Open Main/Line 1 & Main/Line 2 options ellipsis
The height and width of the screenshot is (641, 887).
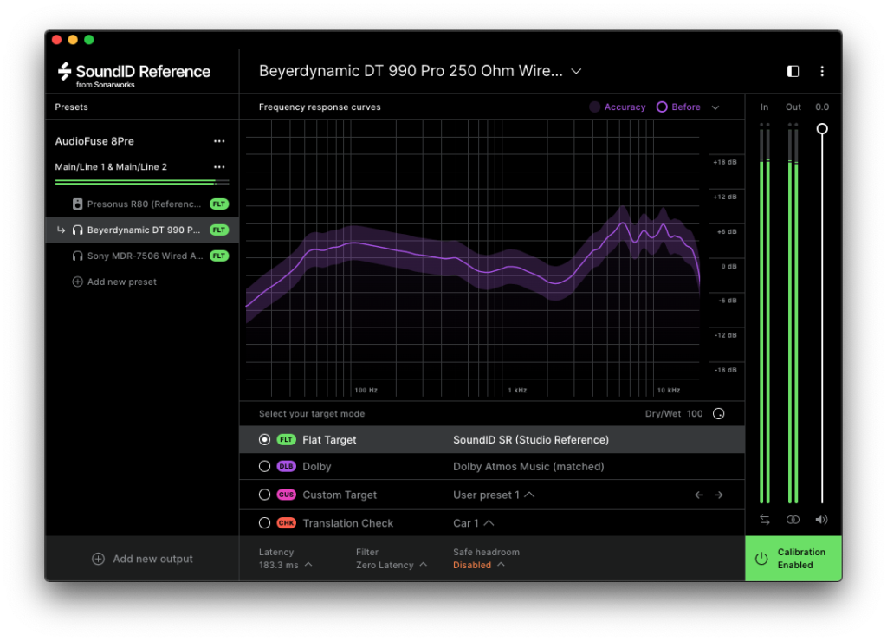pos(219,167)
